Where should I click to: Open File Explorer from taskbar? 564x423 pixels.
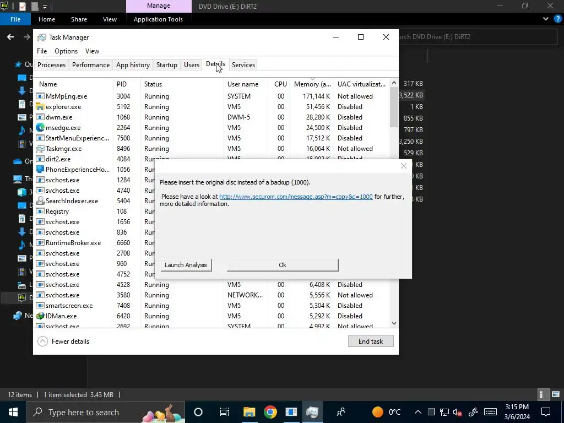coord(249,412)
